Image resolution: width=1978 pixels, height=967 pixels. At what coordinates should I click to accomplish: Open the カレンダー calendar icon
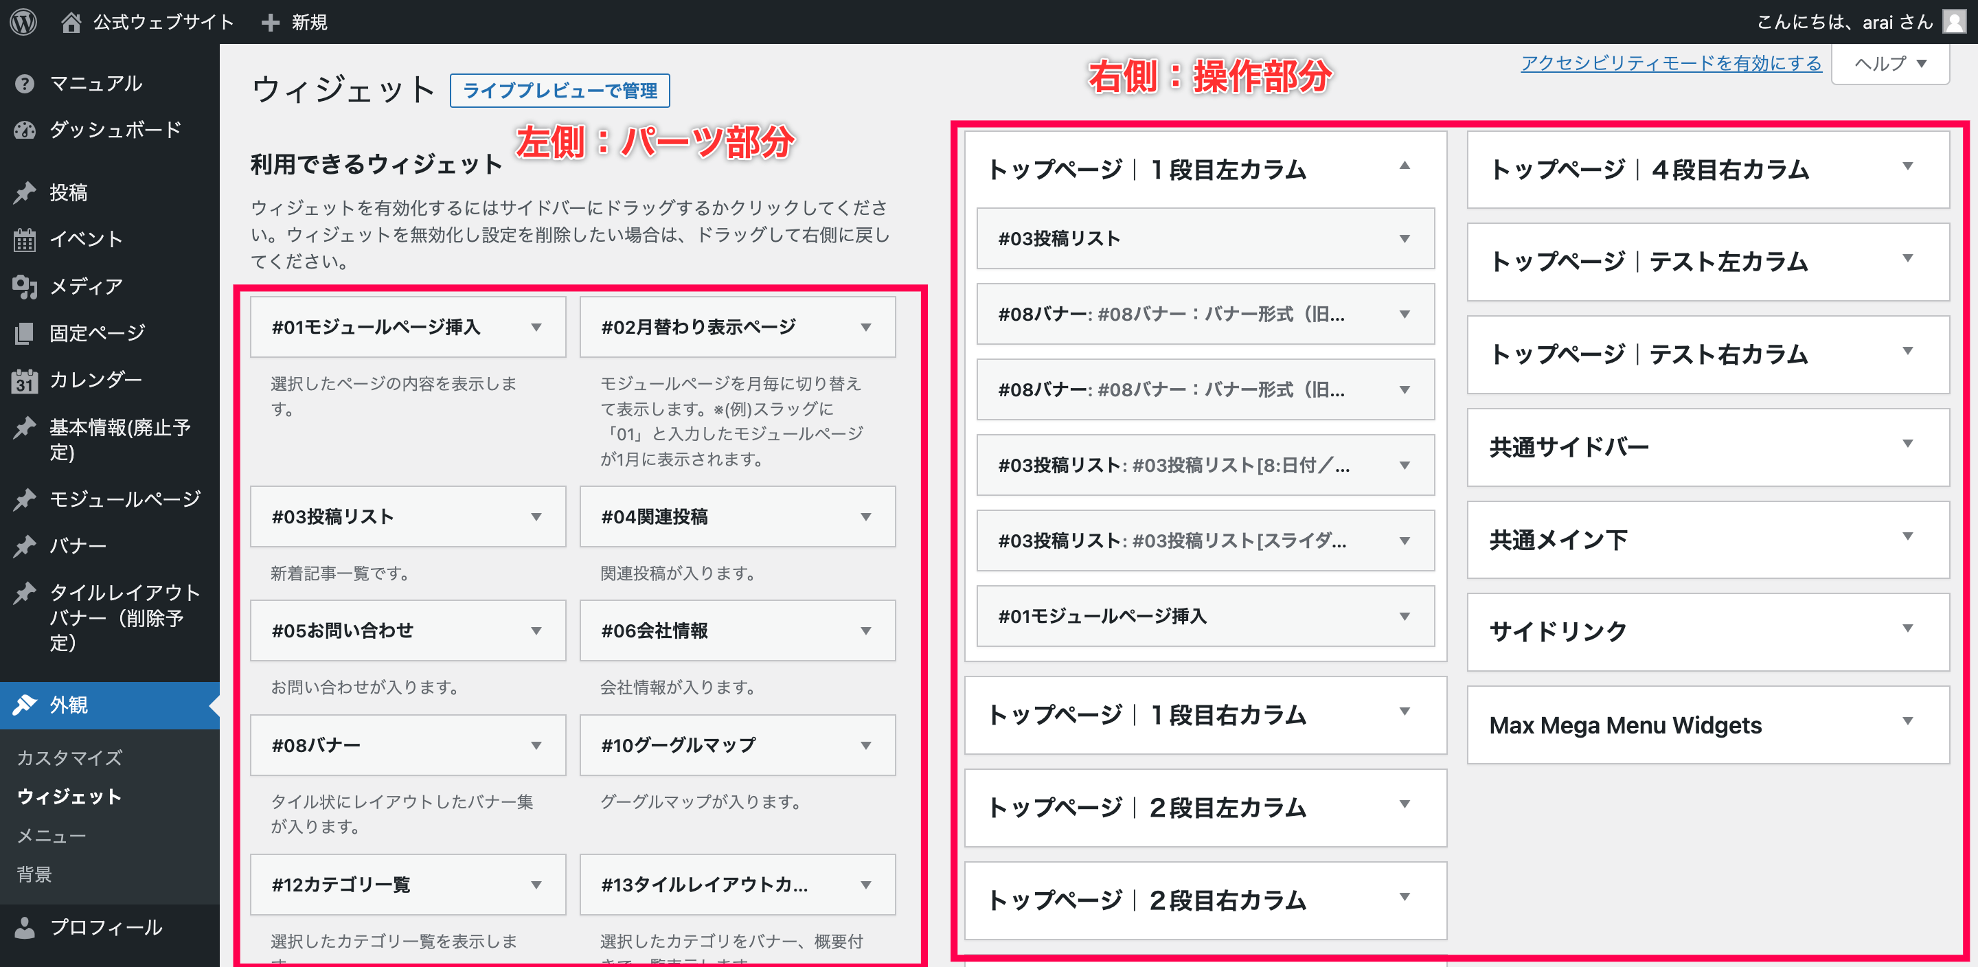[25, 380]
